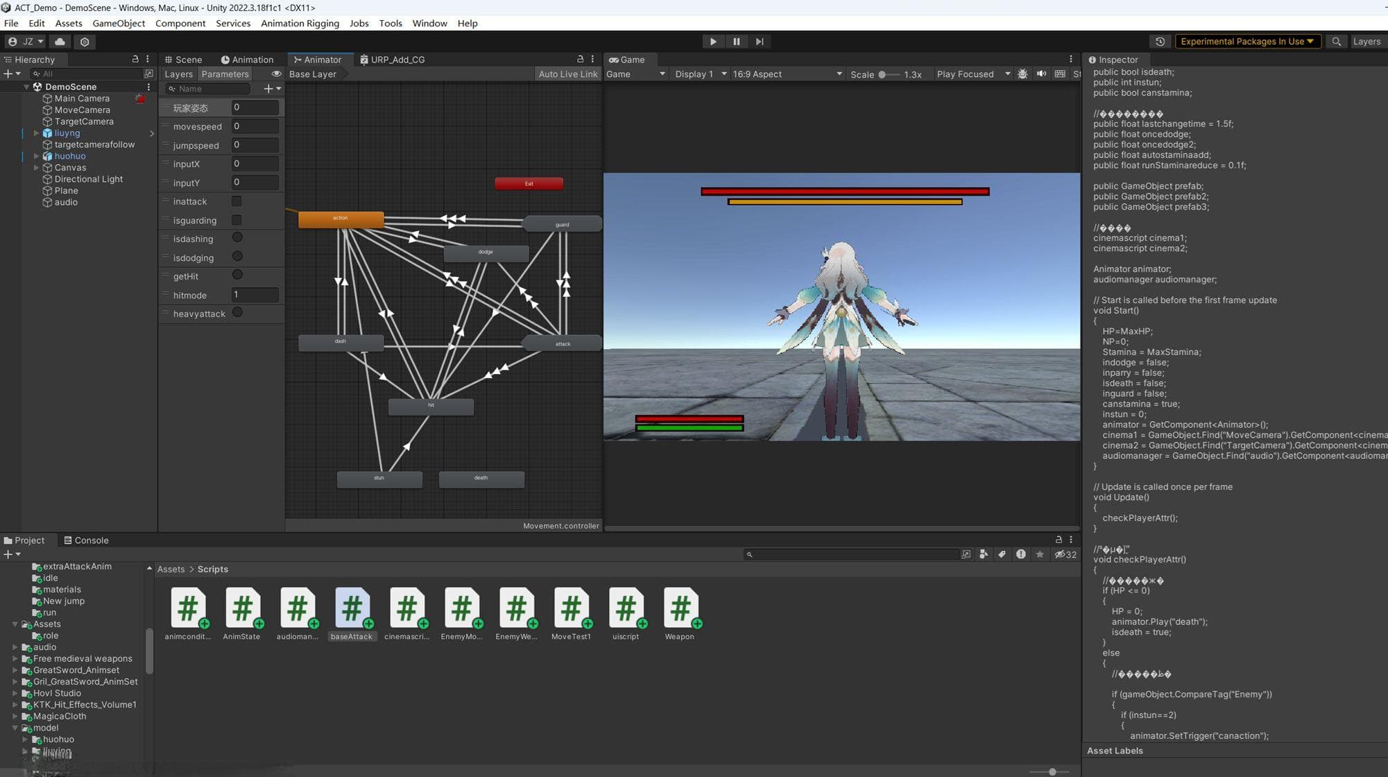Fire the heavyattack trigger parameter
The image size is (1388, 777).
point(237,313)
